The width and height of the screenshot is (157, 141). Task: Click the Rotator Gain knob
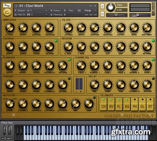click(89, 104)
